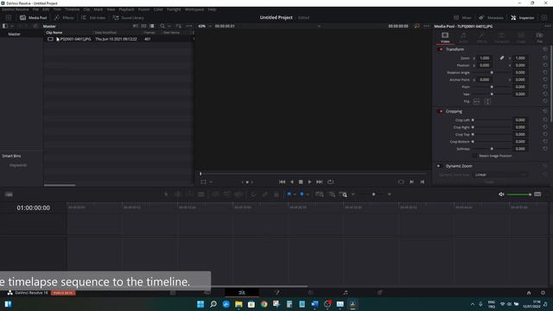This screenshot has height=311, width=553.
Task: Open the Sound Library panel
Action: coord(128,17)
